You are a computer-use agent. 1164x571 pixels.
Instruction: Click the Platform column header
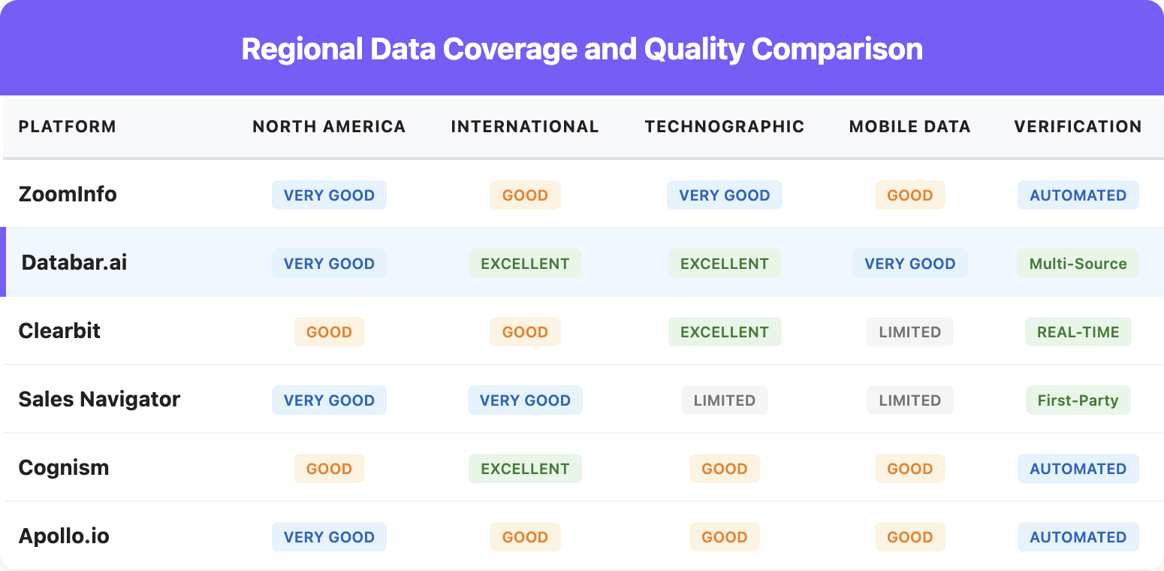click(x=67, y=126)
